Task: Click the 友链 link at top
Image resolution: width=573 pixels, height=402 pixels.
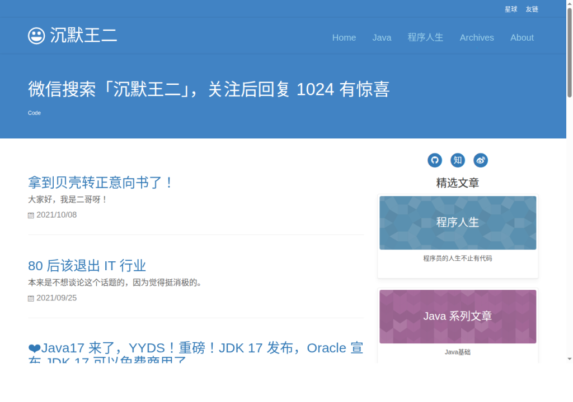Action: pyautogui.click(x=532, y=9)
